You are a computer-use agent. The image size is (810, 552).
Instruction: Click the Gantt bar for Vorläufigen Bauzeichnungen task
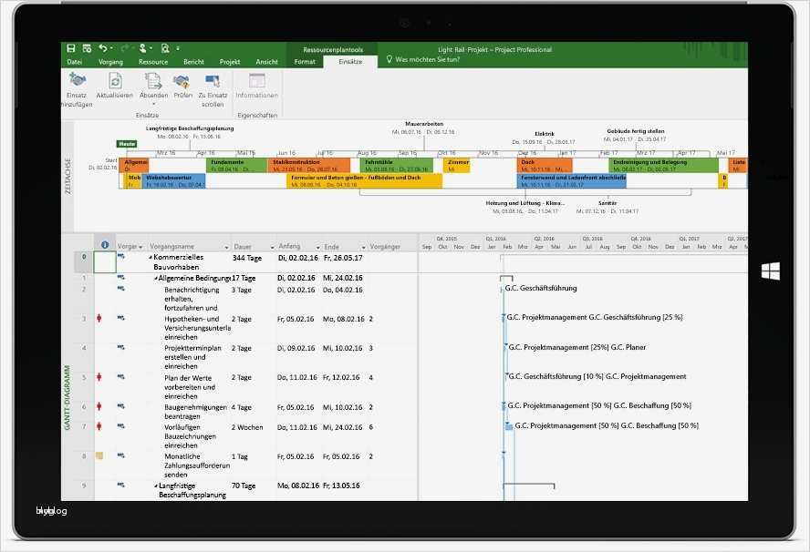[509, 426]
